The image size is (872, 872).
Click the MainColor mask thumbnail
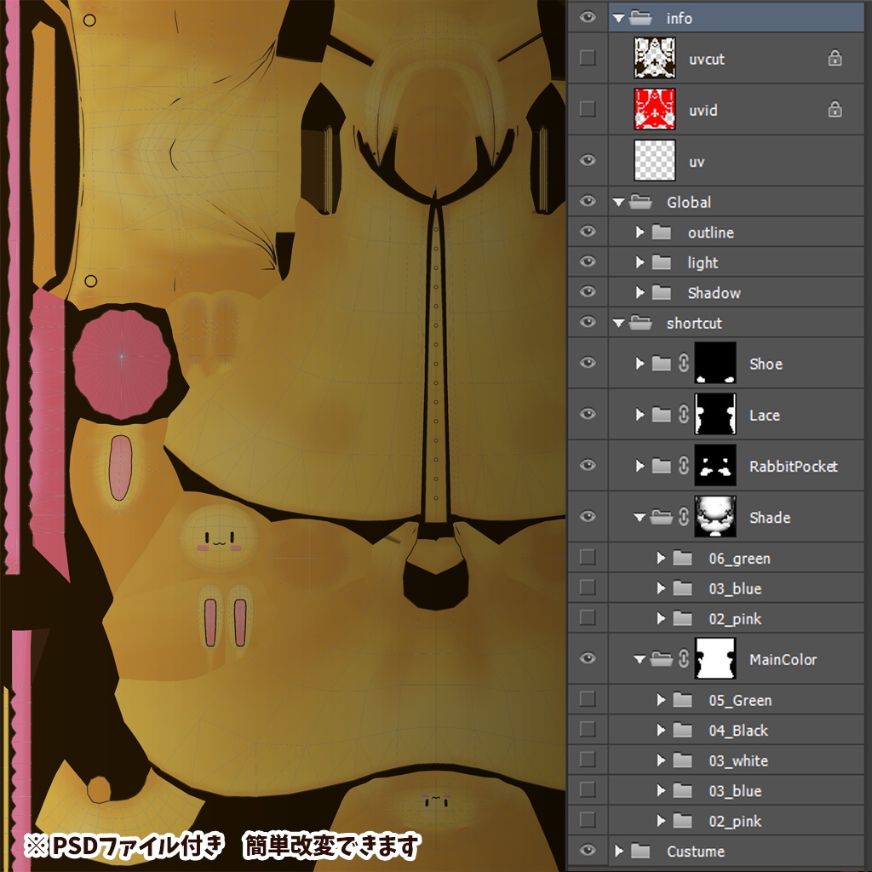click(x=715, y=659)
